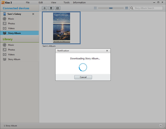Close the Notification dialog

[x=107, y=51]
